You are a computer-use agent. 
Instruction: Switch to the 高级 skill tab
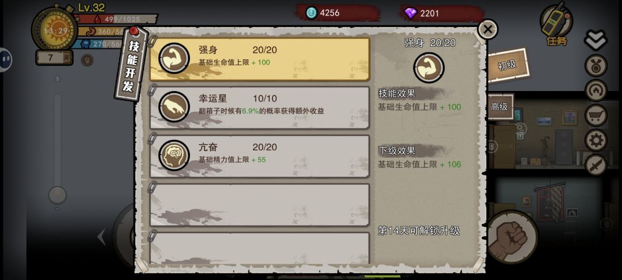[x=500, y=107]
